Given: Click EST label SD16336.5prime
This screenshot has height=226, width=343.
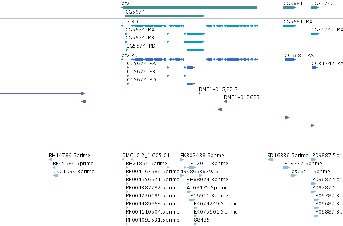Looking at the screenshot, I should [288, 156].
